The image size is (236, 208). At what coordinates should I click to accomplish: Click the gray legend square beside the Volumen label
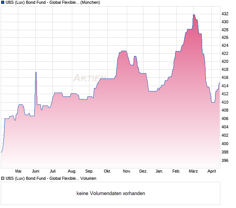pyautogui.click(x=3, y=178)
